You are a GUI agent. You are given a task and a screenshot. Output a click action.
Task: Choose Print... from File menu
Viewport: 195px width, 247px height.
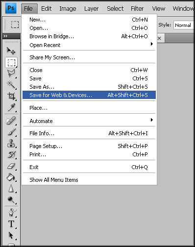89,154
